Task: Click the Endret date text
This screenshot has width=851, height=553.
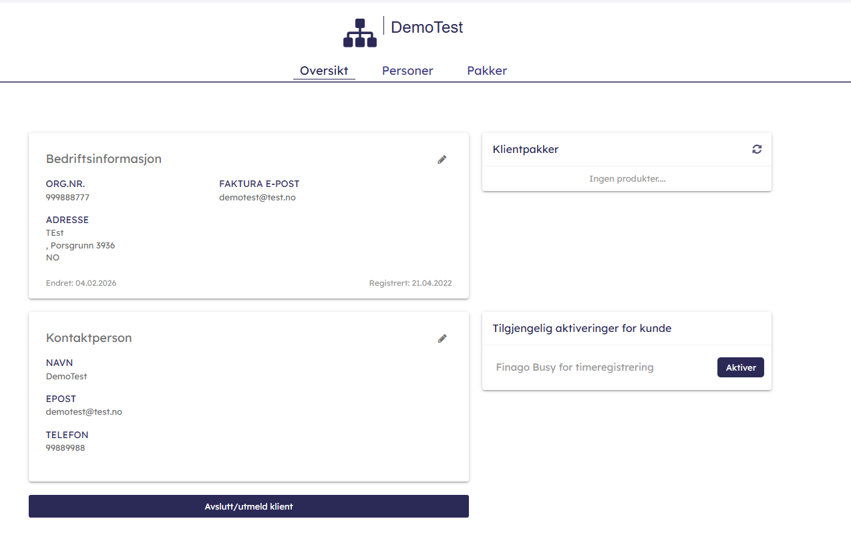Action: coord(81,283)
